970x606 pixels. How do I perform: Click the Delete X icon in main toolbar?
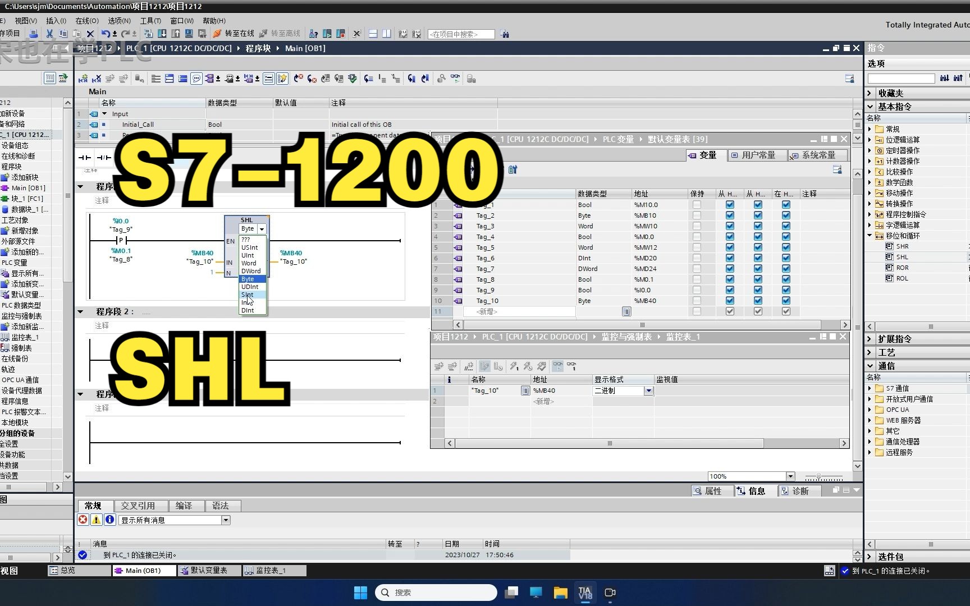[x=90, y=34]
